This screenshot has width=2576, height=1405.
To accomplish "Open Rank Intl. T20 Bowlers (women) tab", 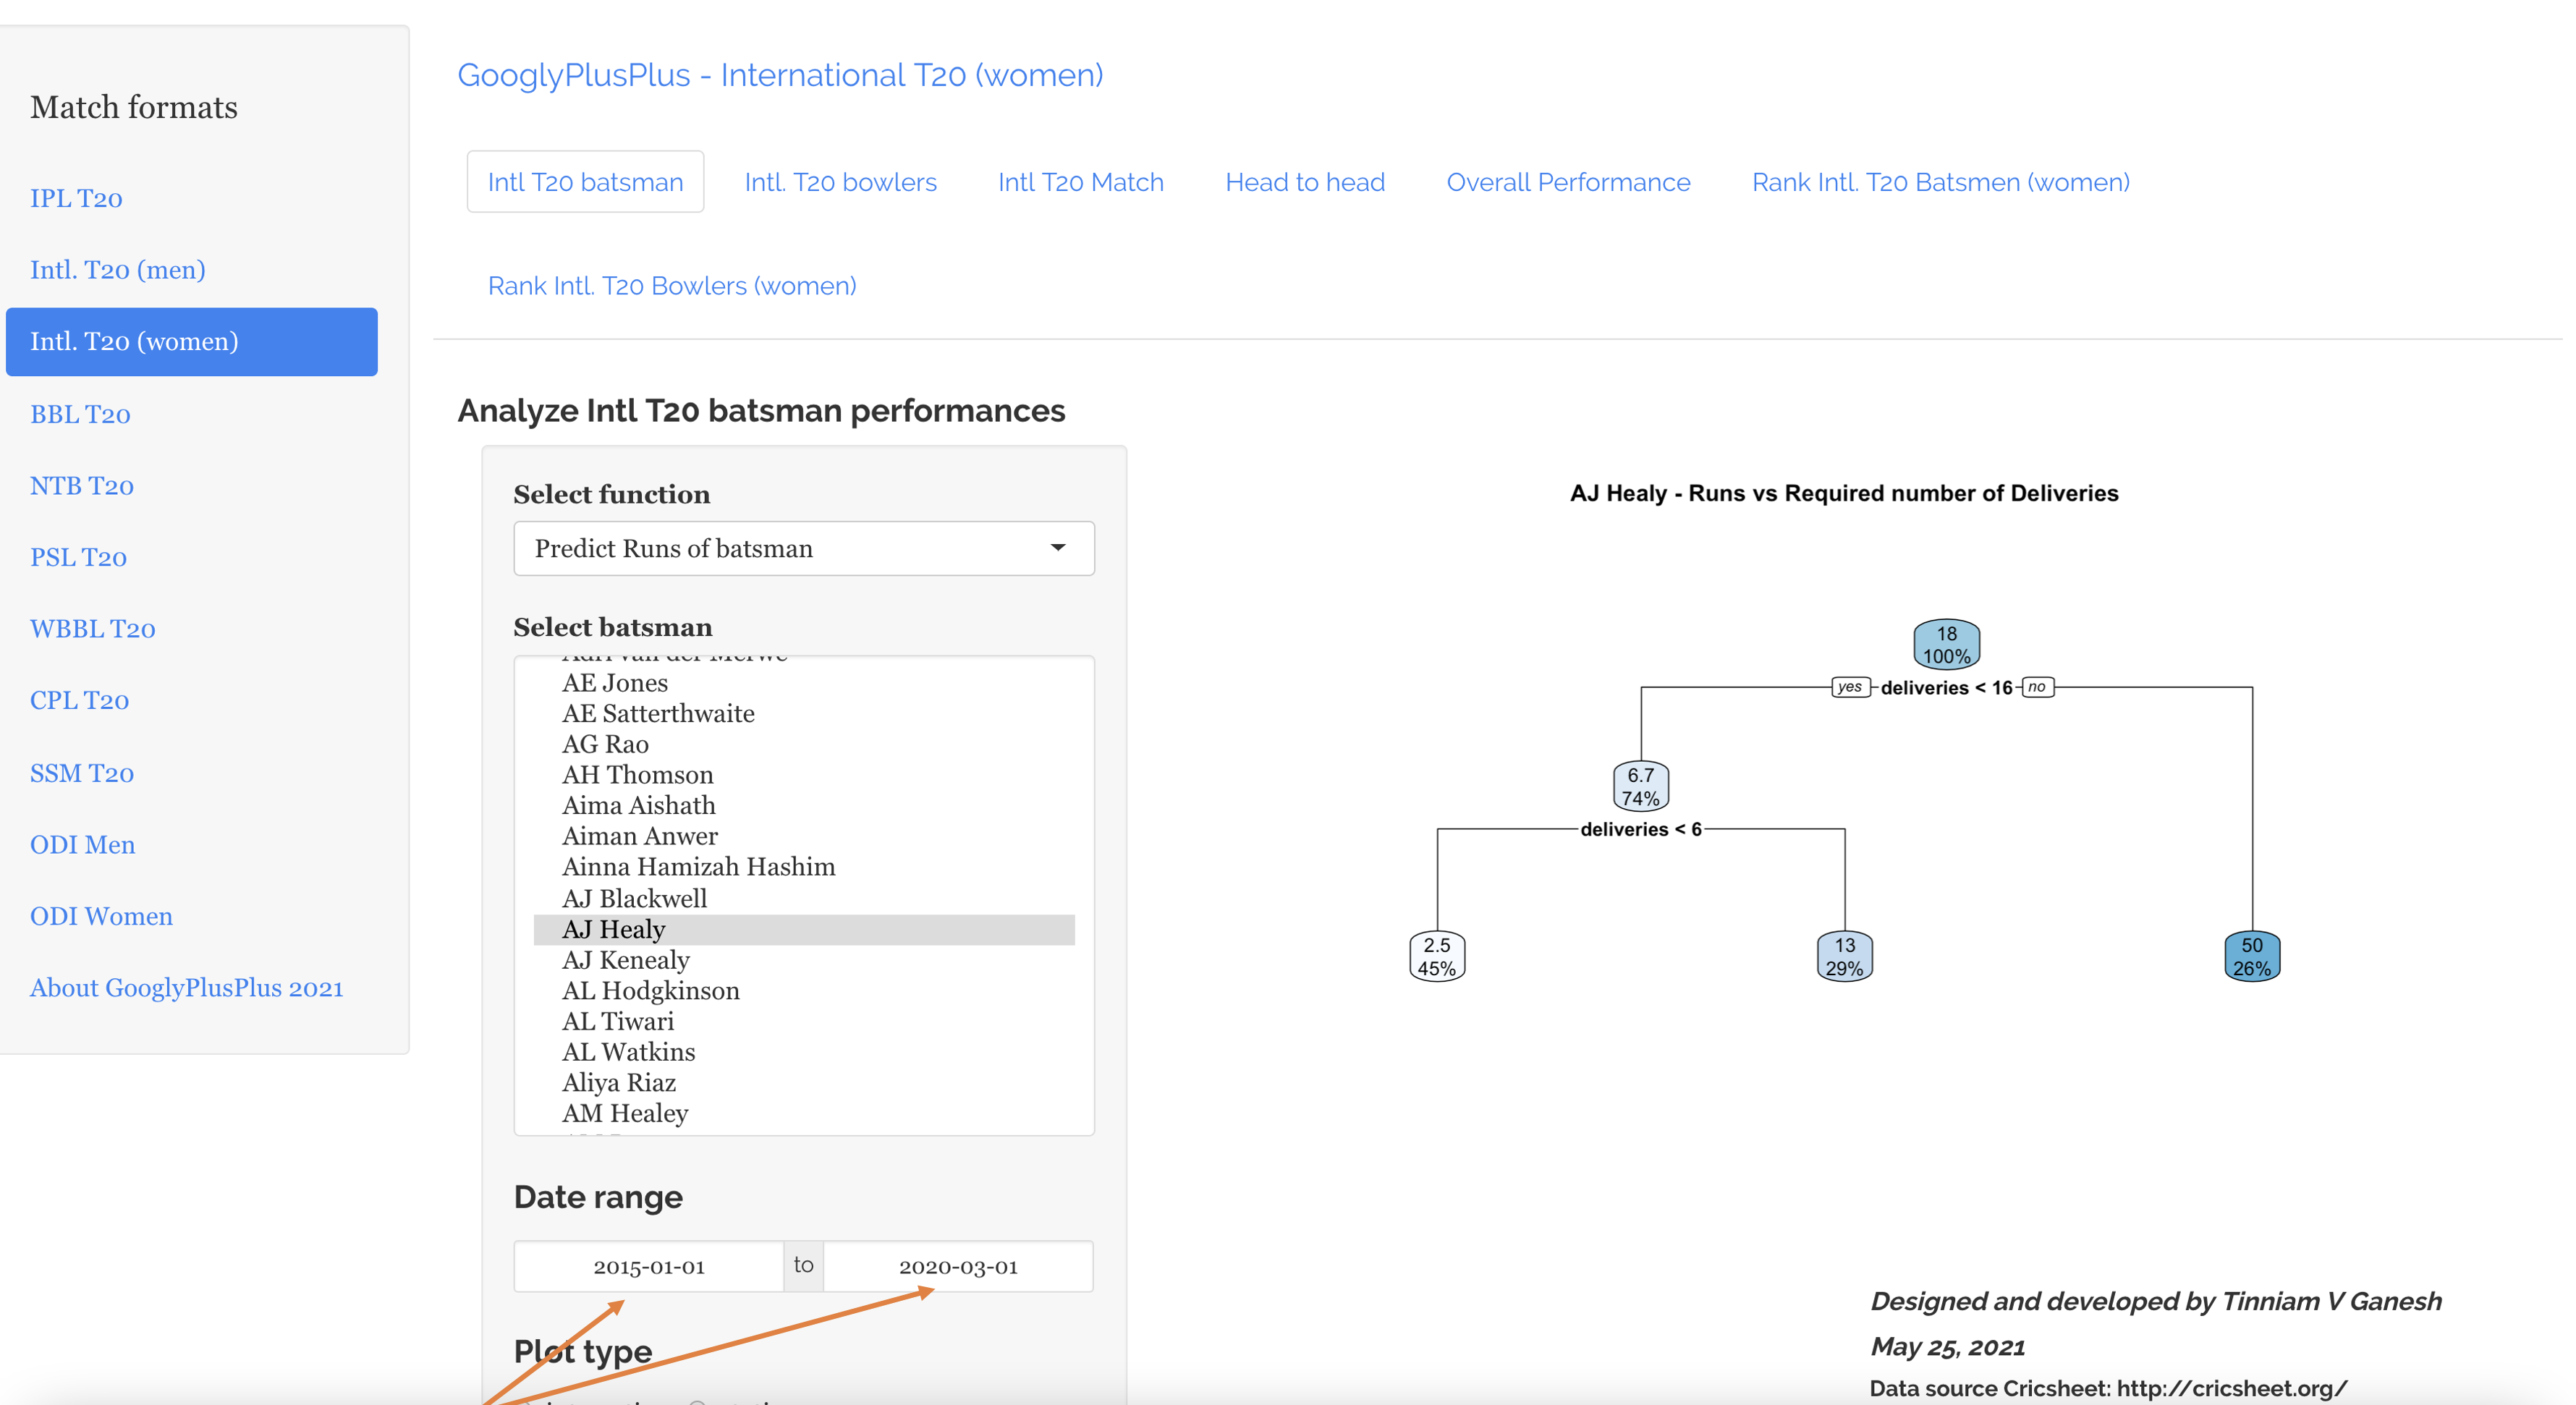I will (671, 286).
